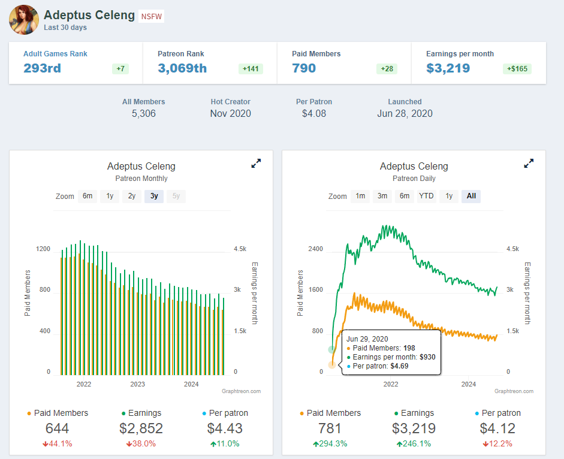Toggle the Paid Members series in the daily chart legend
Screen dimensions: 564x459
[330, 413]
